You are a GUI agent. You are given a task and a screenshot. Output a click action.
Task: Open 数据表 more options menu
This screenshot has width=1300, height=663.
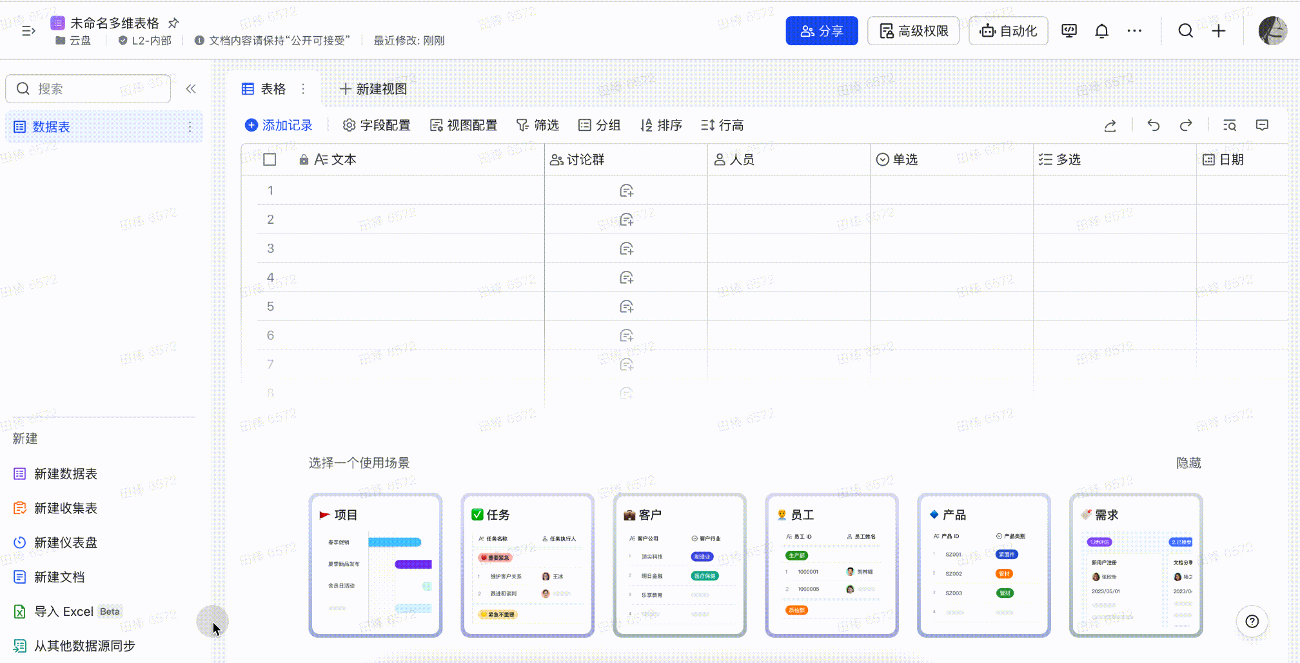click(x=190, y=127)
